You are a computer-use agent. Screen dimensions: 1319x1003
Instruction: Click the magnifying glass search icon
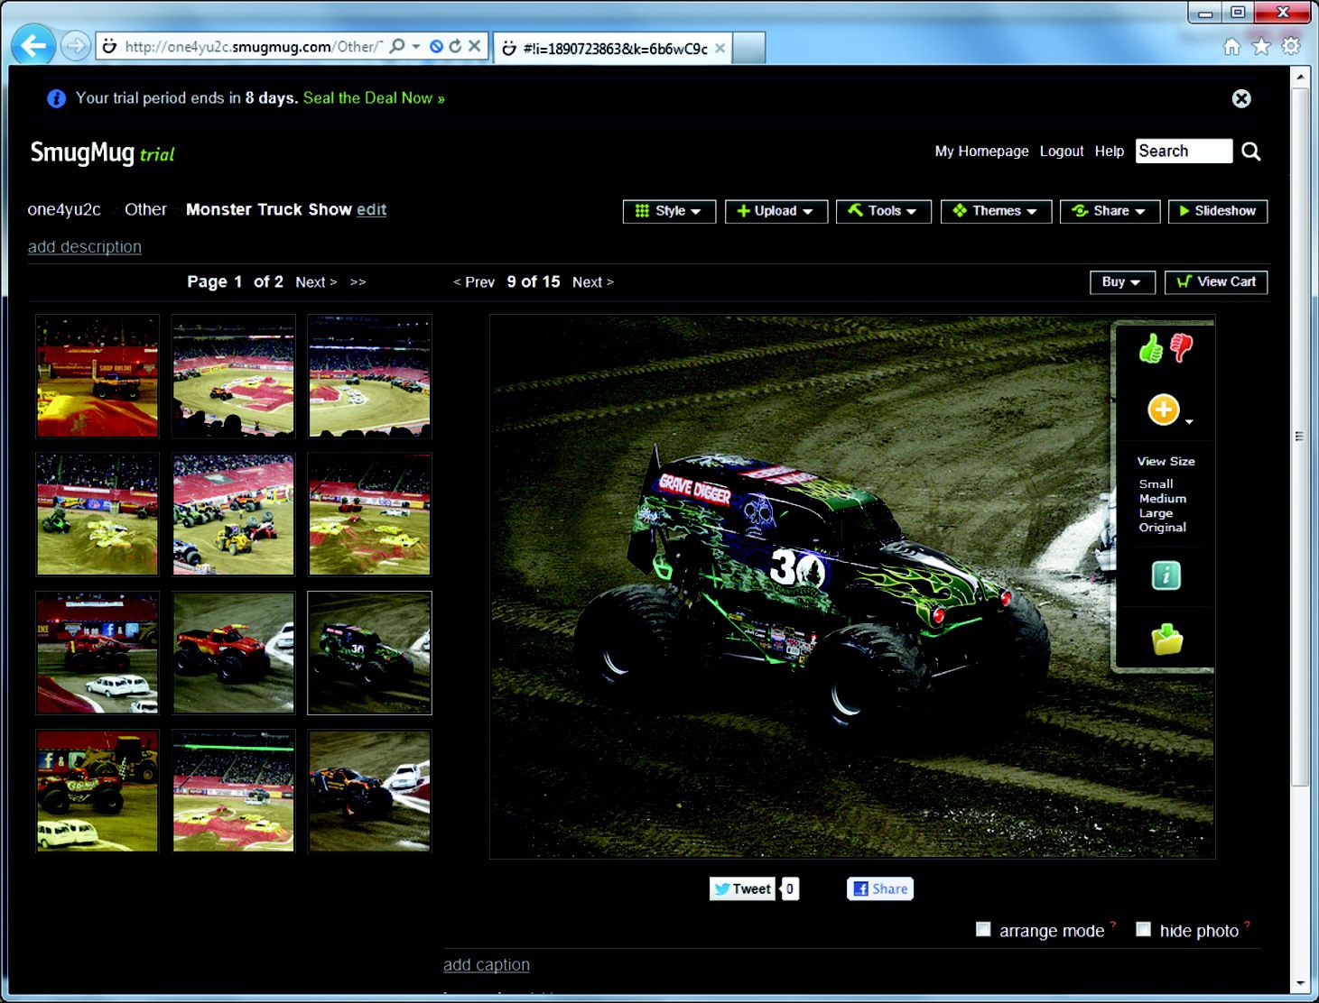tap(1250, 152)
